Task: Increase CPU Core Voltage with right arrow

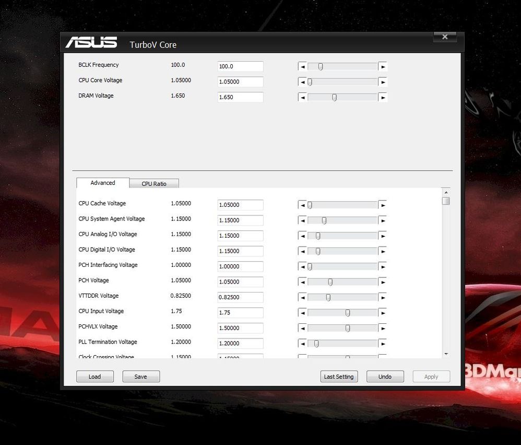Action: tap(383, 82)
